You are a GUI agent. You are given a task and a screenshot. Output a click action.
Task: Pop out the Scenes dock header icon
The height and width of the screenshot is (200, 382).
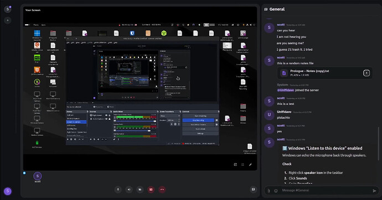point(87,112)
